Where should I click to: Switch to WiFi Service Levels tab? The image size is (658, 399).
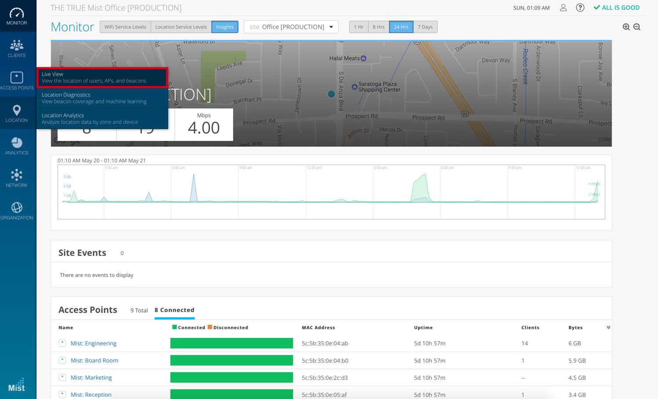[x=125, y=27]
